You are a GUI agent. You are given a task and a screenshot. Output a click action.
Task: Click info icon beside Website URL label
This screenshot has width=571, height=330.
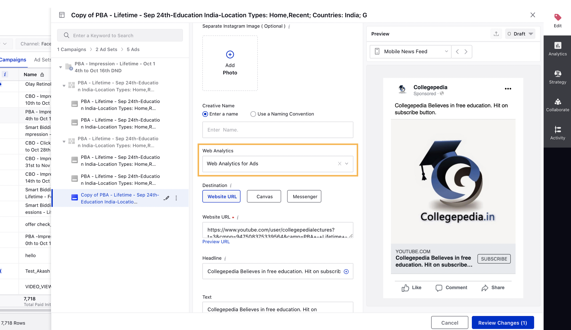pyautogui.click(x=238, y=217)
